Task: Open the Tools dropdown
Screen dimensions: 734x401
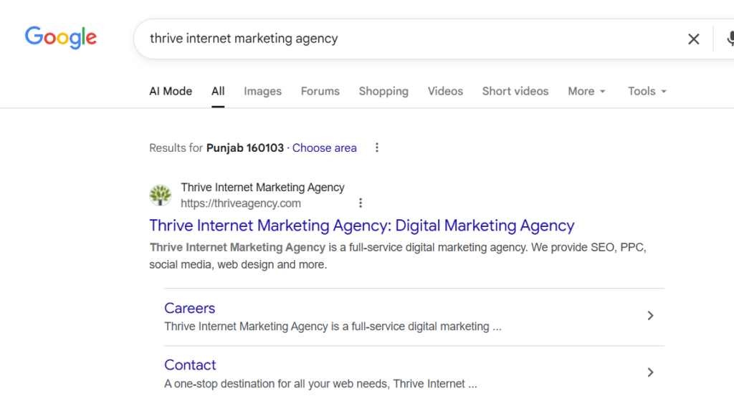Action: (x=647, y=92)
